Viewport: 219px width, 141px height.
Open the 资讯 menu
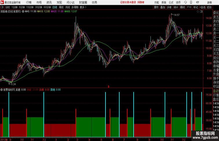pyautogui.click(x=49, y=2)
